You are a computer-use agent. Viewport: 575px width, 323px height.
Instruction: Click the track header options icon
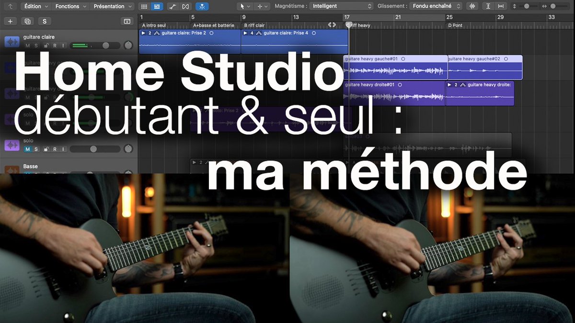[x=127, y=21]
